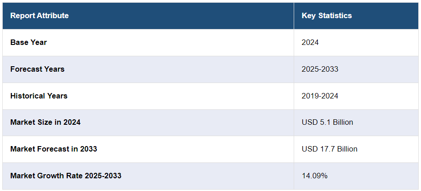Click the word Attribute in the header
421x191 pixels.
52,16
